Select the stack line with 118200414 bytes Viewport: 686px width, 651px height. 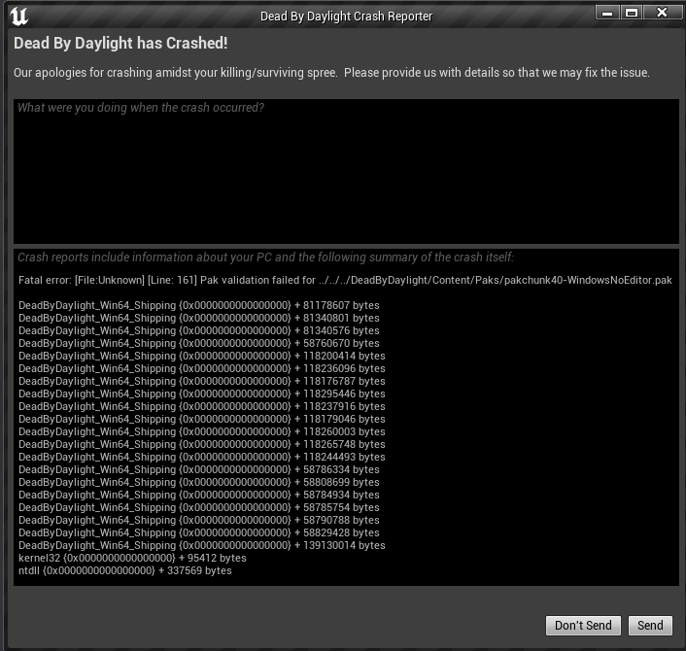202,357
